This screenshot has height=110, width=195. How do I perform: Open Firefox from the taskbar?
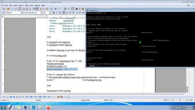48,108
